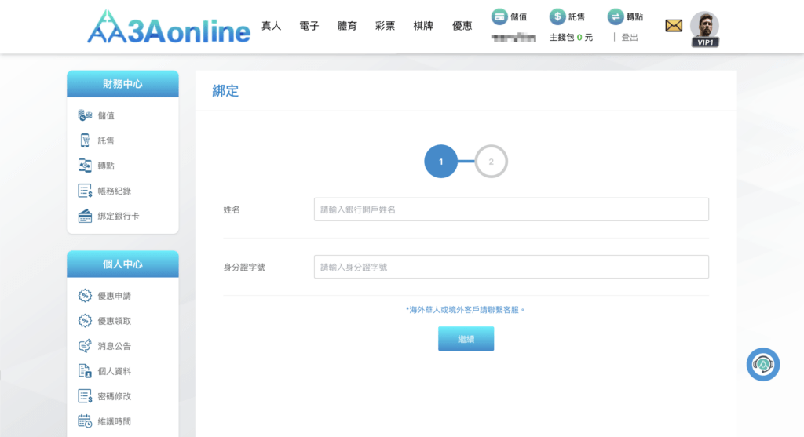
Task: Click the VIP1 user avatar
Action: coord(704,27)
